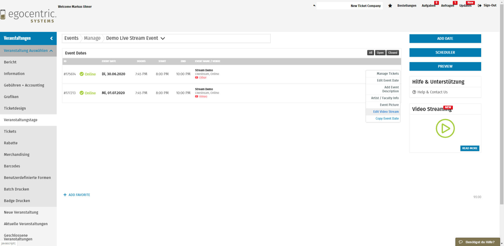This screenshot has width=504, height=246.
Task: Click the green Online status check for #175614
Action: point(82,74)
